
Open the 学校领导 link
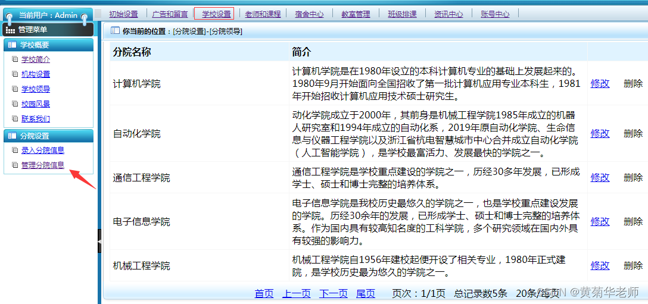[36, 89]
